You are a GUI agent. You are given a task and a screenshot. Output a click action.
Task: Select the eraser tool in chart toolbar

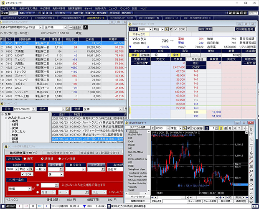click(x=251, y=198)
